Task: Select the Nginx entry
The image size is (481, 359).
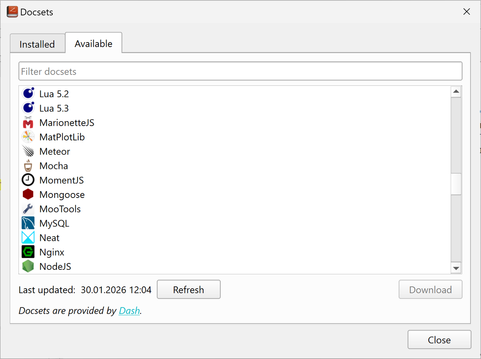Action: (x=235, y=252)
